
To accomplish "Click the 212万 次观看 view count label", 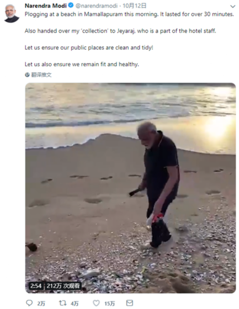I will (x=63, y=285).
